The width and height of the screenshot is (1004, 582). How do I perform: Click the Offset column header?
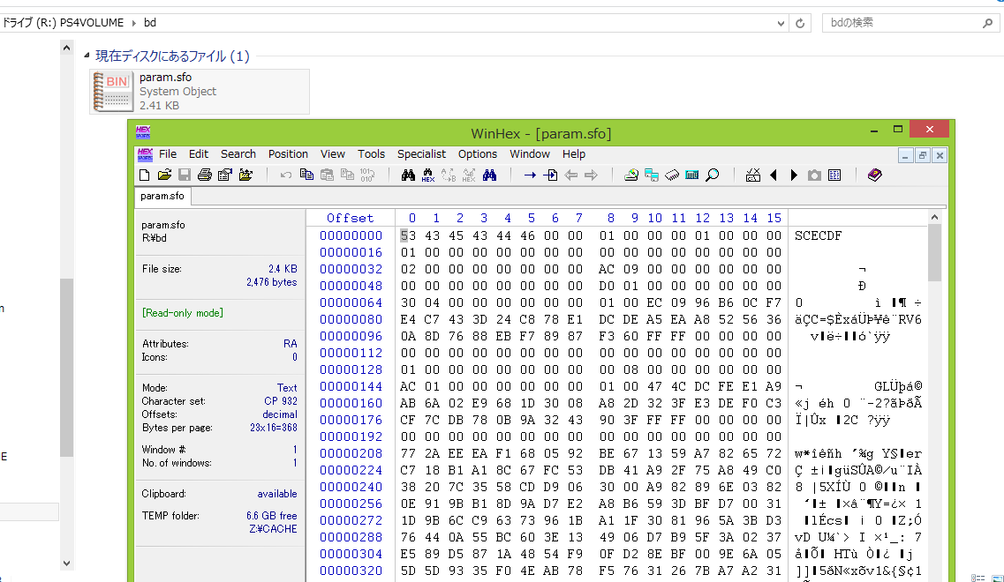click(350, 218)
